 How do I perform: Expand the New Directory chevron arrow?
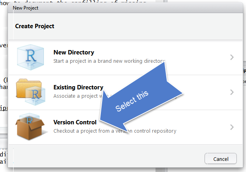click(x=232, y=57)
